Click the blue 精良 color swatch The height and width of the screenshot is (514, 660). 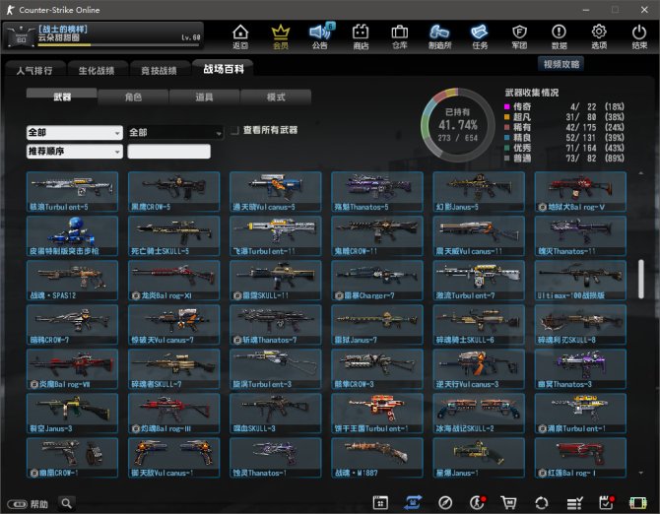click(507, 137)
